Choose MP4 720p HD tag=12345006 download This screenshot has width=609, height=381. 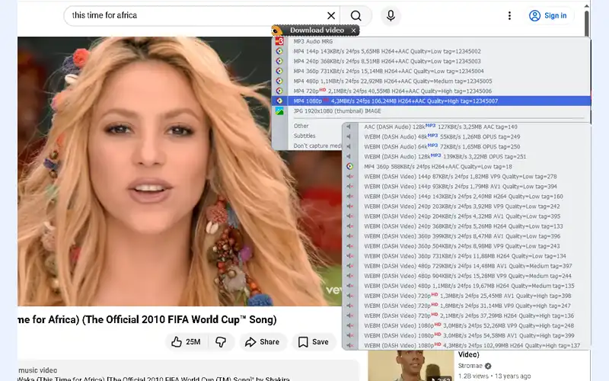click(x=431, y=91)
